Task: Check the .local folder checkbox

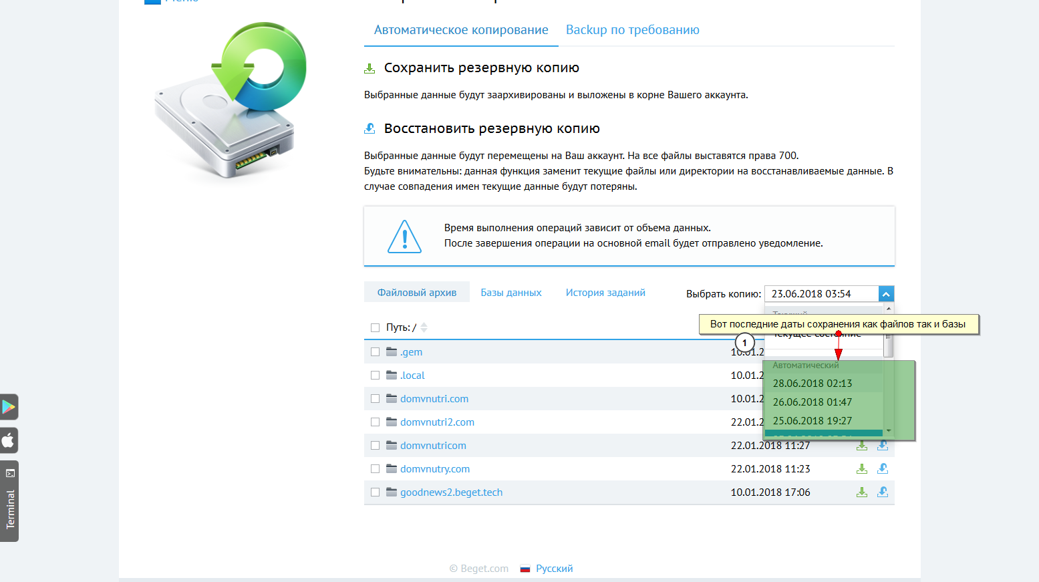Action: pos(375,375)
